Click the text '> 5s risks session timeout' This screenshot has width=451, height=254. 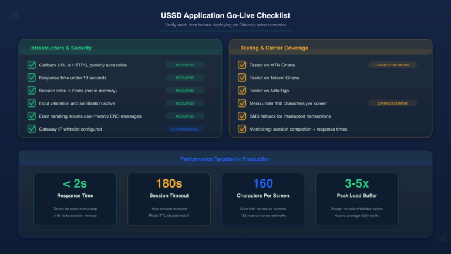coord(75,215)
